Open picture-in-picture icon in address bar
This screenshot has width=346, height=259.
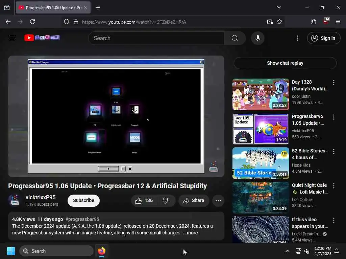(270, 22)
